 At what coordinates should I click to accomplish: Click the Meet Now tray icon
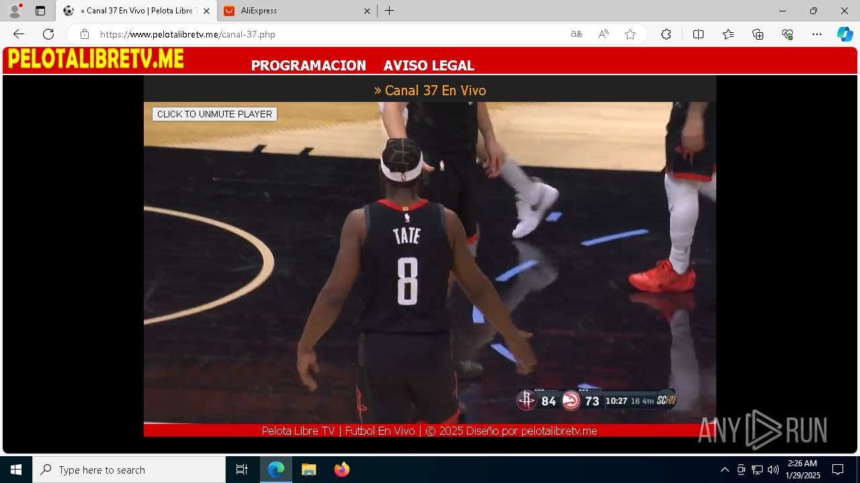(x=741, y=470)
